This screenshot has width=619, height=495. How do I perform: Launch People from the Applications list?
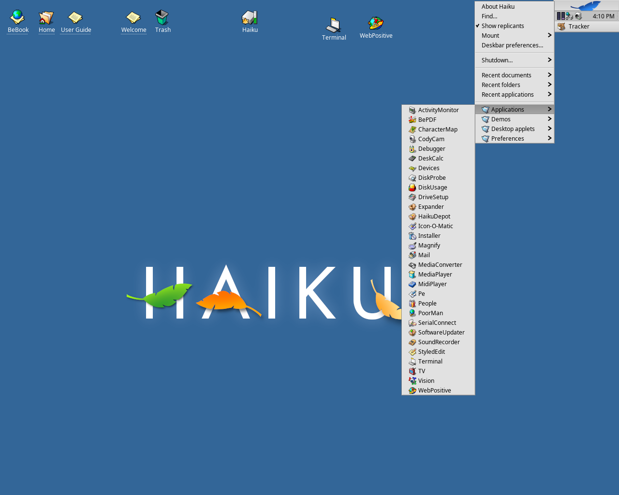(x=438, y=304)
